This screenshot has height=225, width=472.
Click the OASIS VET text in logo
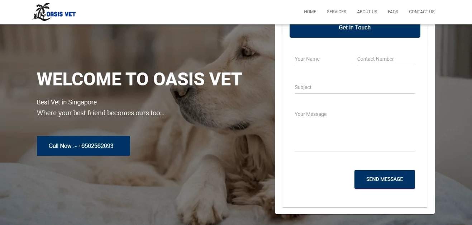(61, 14)
